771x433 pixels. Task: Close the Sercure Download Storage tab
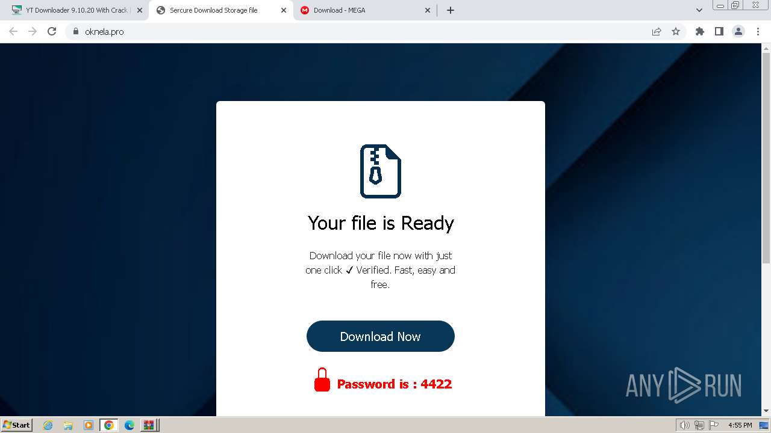click(284, 10)
